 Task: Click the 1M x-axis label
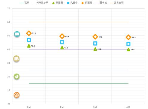[x=29, y=107]
